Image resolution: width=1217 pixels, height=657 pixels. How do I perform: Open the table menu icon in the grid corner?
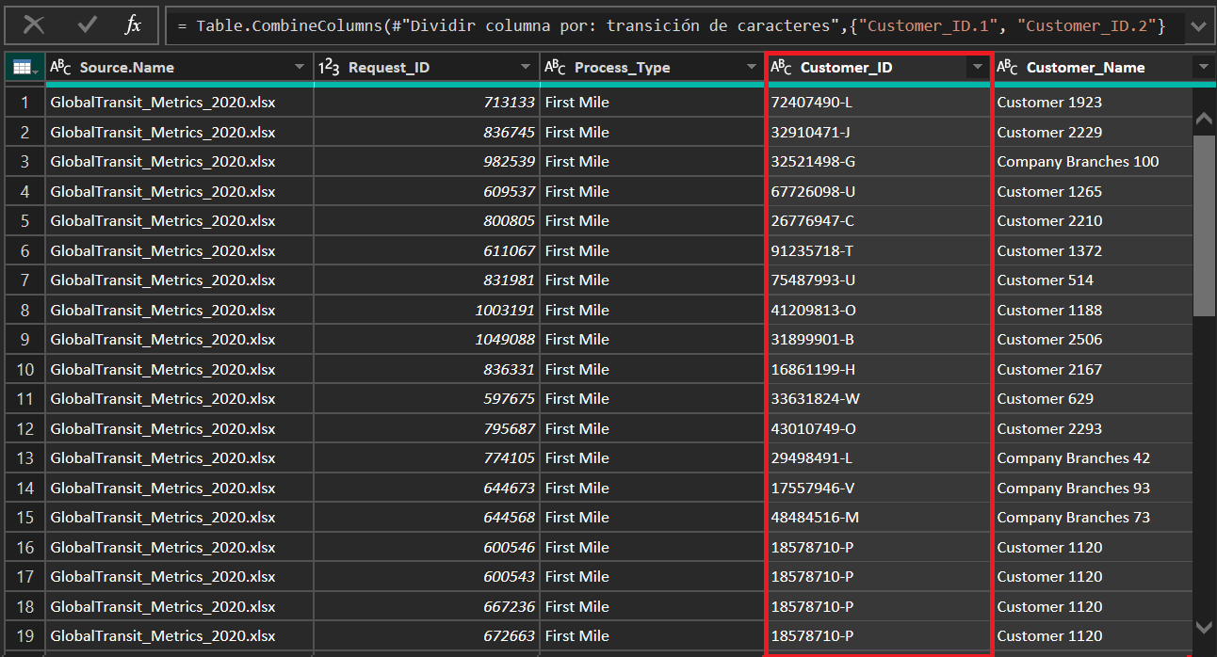pos(24,68)
